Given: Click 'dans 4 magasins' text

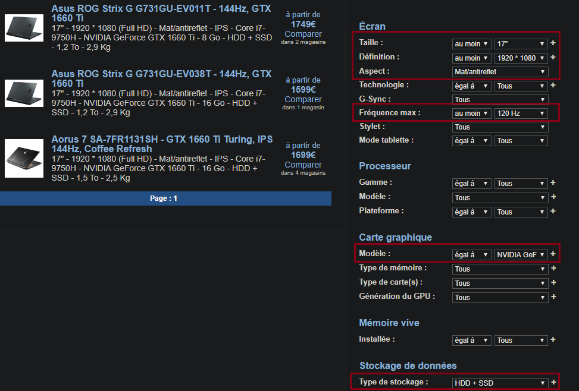Looking at the screenshot, I should (x=303, y=173).
